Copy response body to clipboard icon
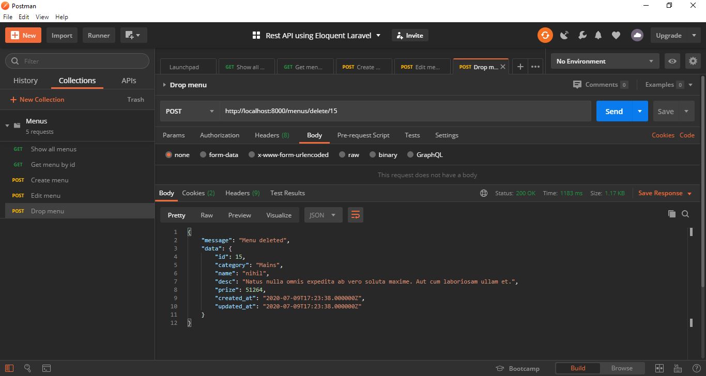Screen dimensions: 706x376 [x=671, y=214]
